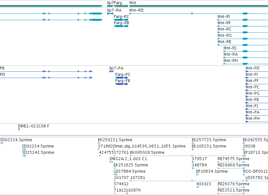The image size is (268, 195).
Task: Click the Parg-RC transcript exon bar
Action: click(x=121, y=20)
